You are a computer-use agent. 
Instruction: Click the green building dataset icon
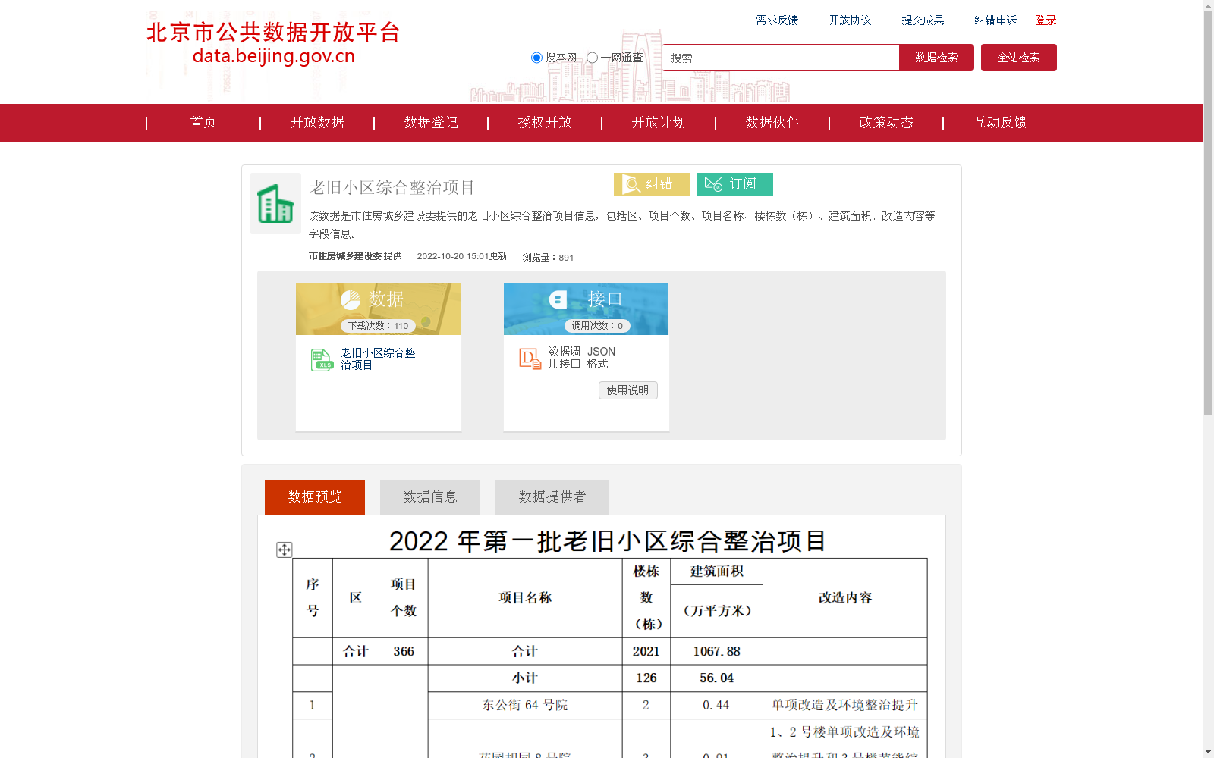(x=275, y=203)
